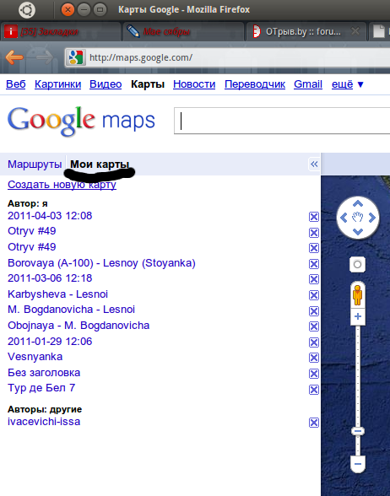Close the ОТрыв.by forum tab
Screen dimensions: 390x496
[x=355, y=31]
